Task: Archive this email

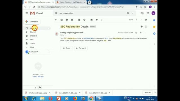Action: (62, 20)
